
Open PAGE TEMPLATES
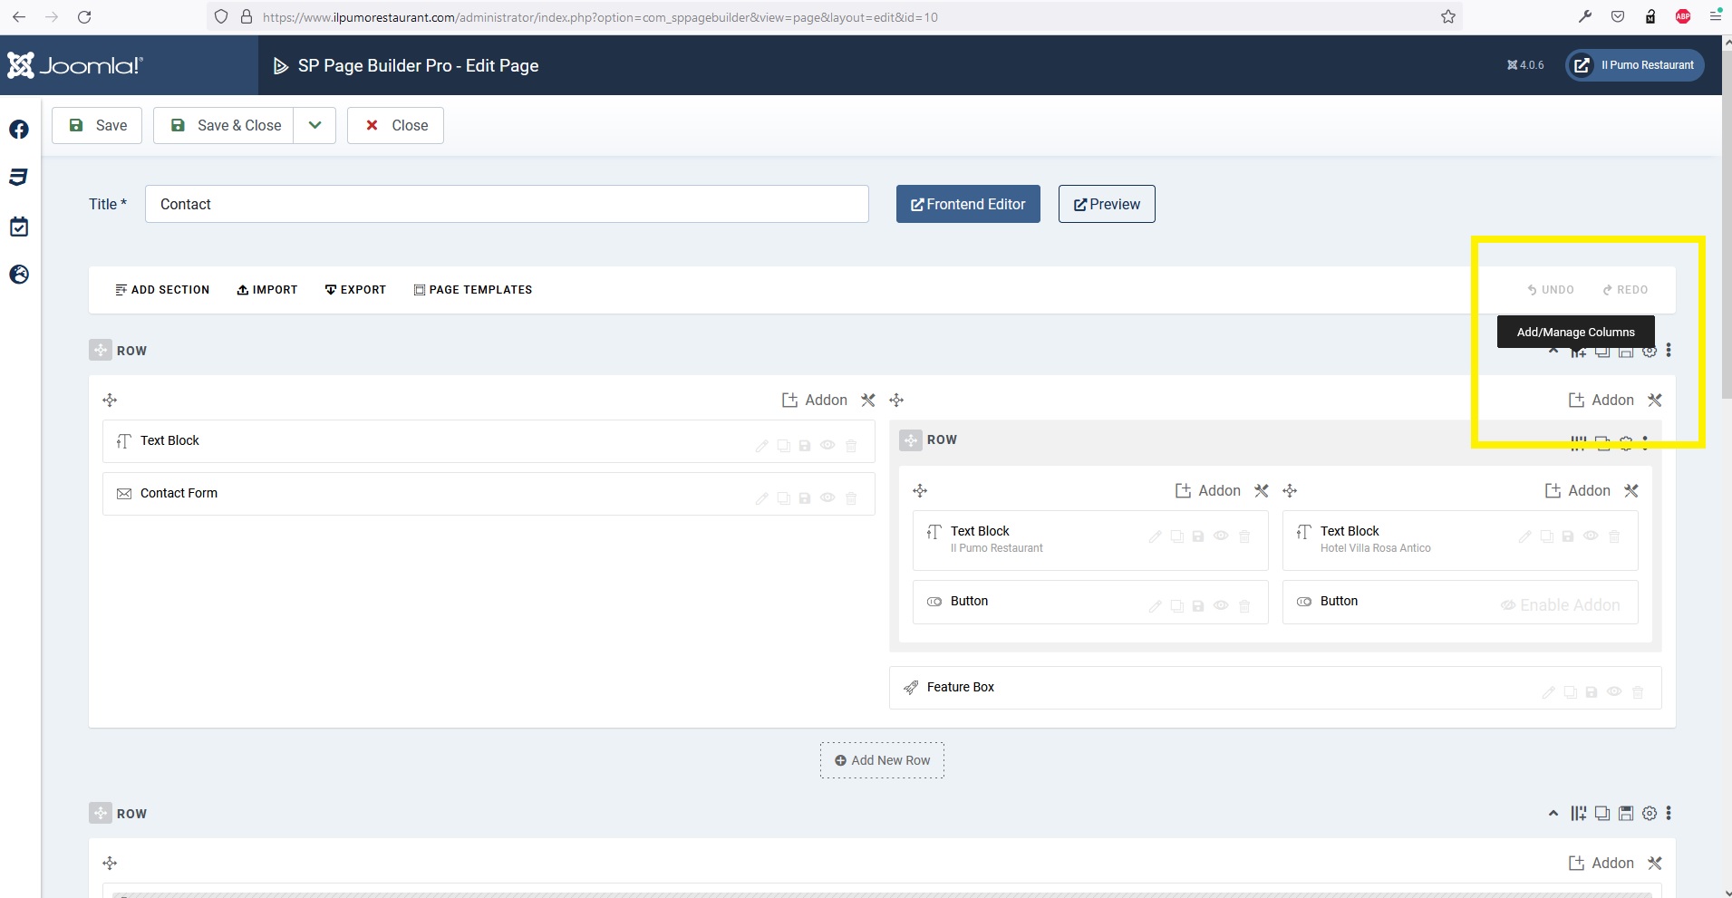click(x=473, y=290)
